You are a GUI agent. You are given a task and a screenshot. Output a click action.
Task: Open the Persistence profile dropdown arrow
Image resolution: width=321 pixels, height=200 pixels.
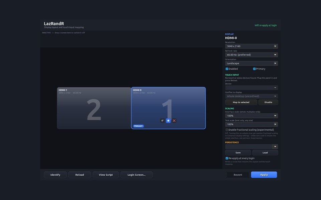(x=275, y=147)
